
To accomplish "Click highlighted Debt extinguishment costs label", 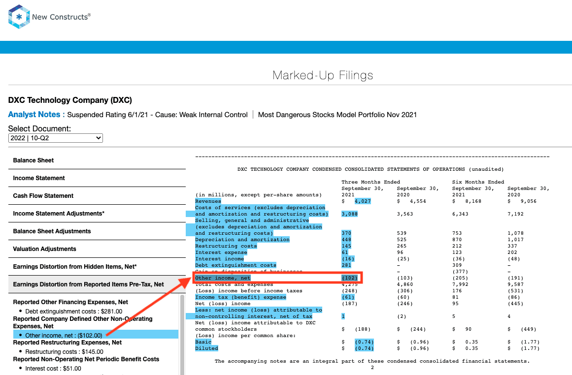I will point(236,265).
